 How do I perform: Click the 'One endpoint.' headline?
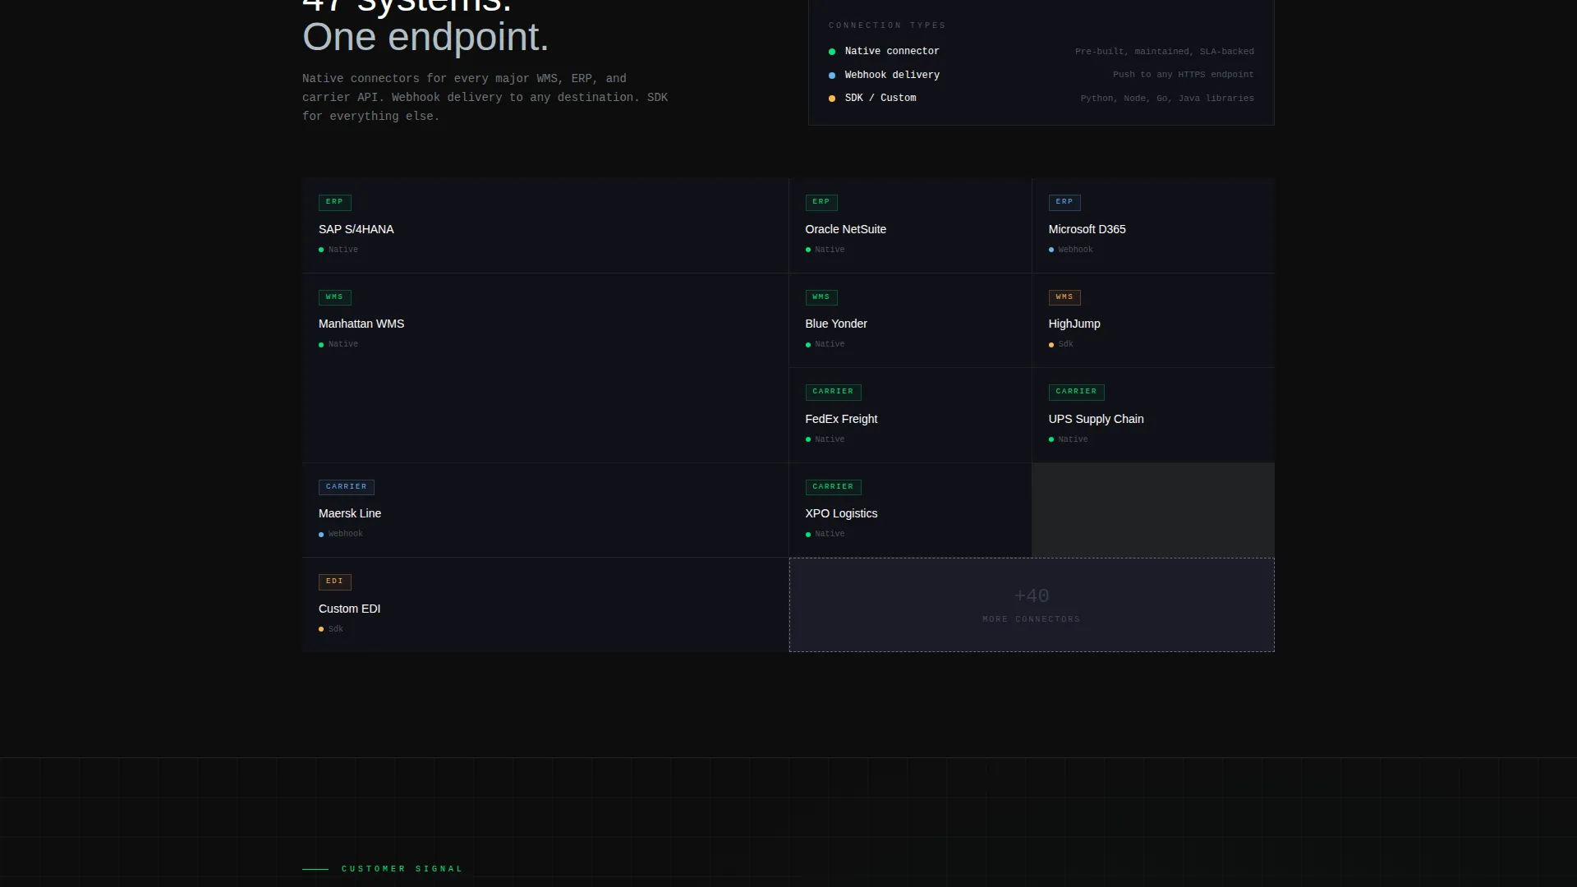[425, 38]
